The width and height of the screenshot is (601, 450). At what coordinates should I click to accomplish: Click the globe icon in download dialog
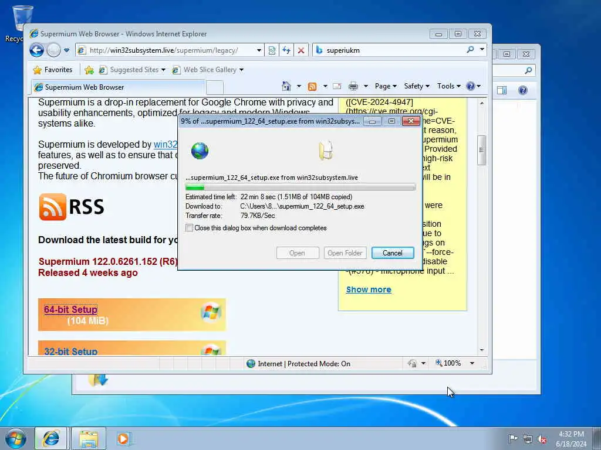point(200,151)
